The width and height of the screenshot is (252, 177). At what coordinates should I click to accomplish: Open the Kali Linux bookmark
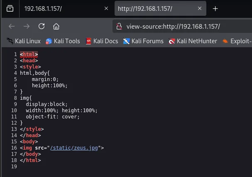[24, 41]
